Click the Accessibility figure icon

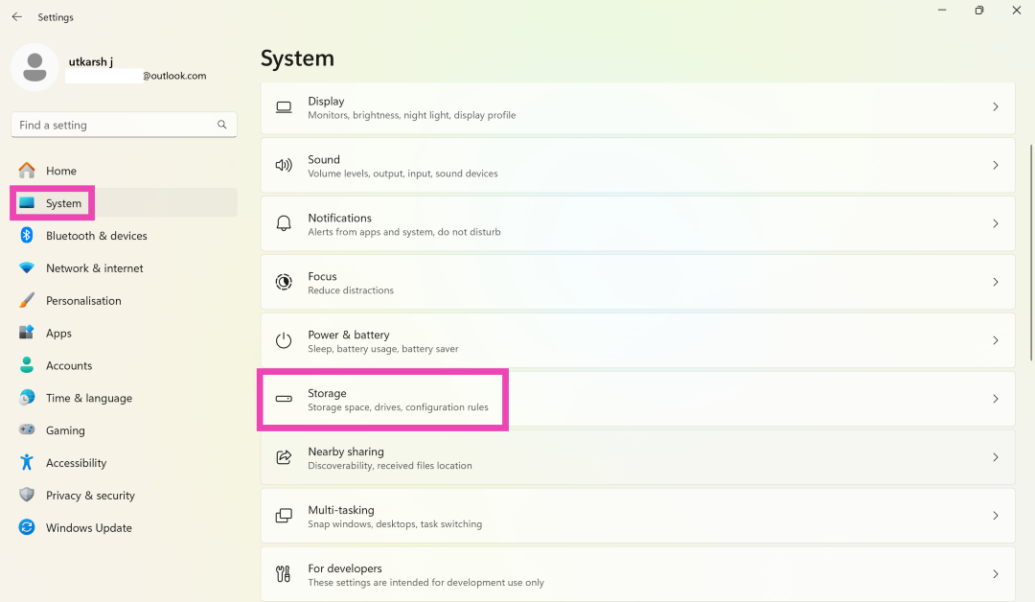[27, 463]
